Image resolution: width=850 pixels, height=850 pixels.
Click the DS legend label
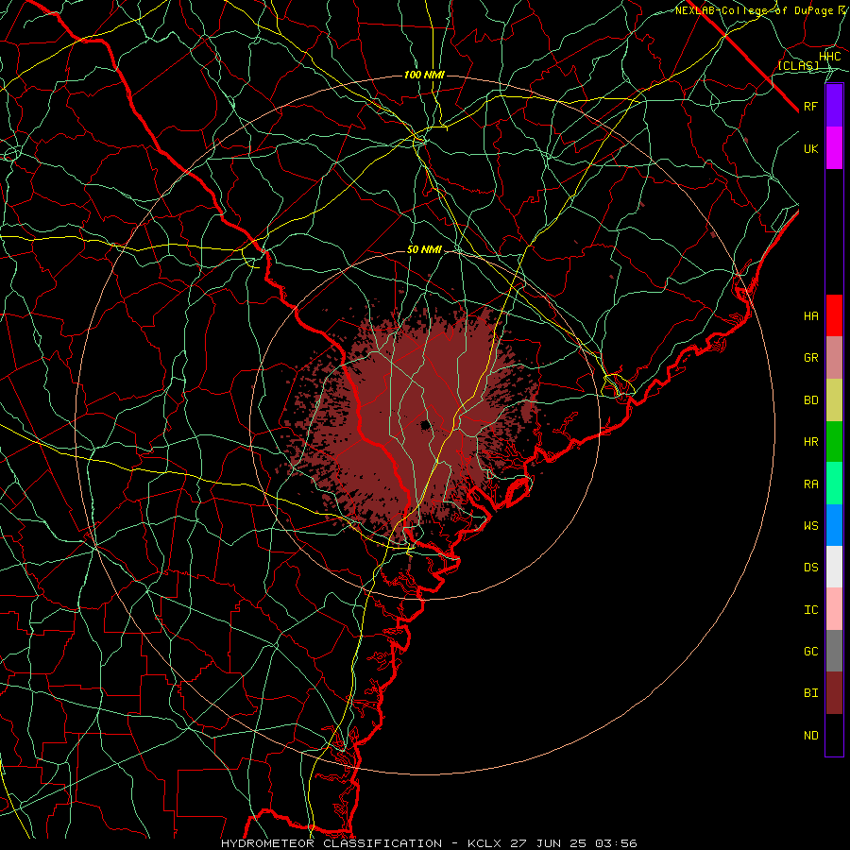[x=810, y=567]
